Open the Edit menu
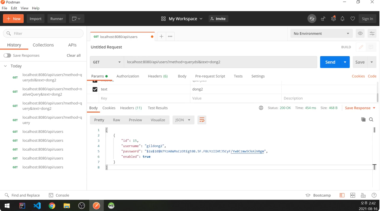 click(x=14, y=8)
